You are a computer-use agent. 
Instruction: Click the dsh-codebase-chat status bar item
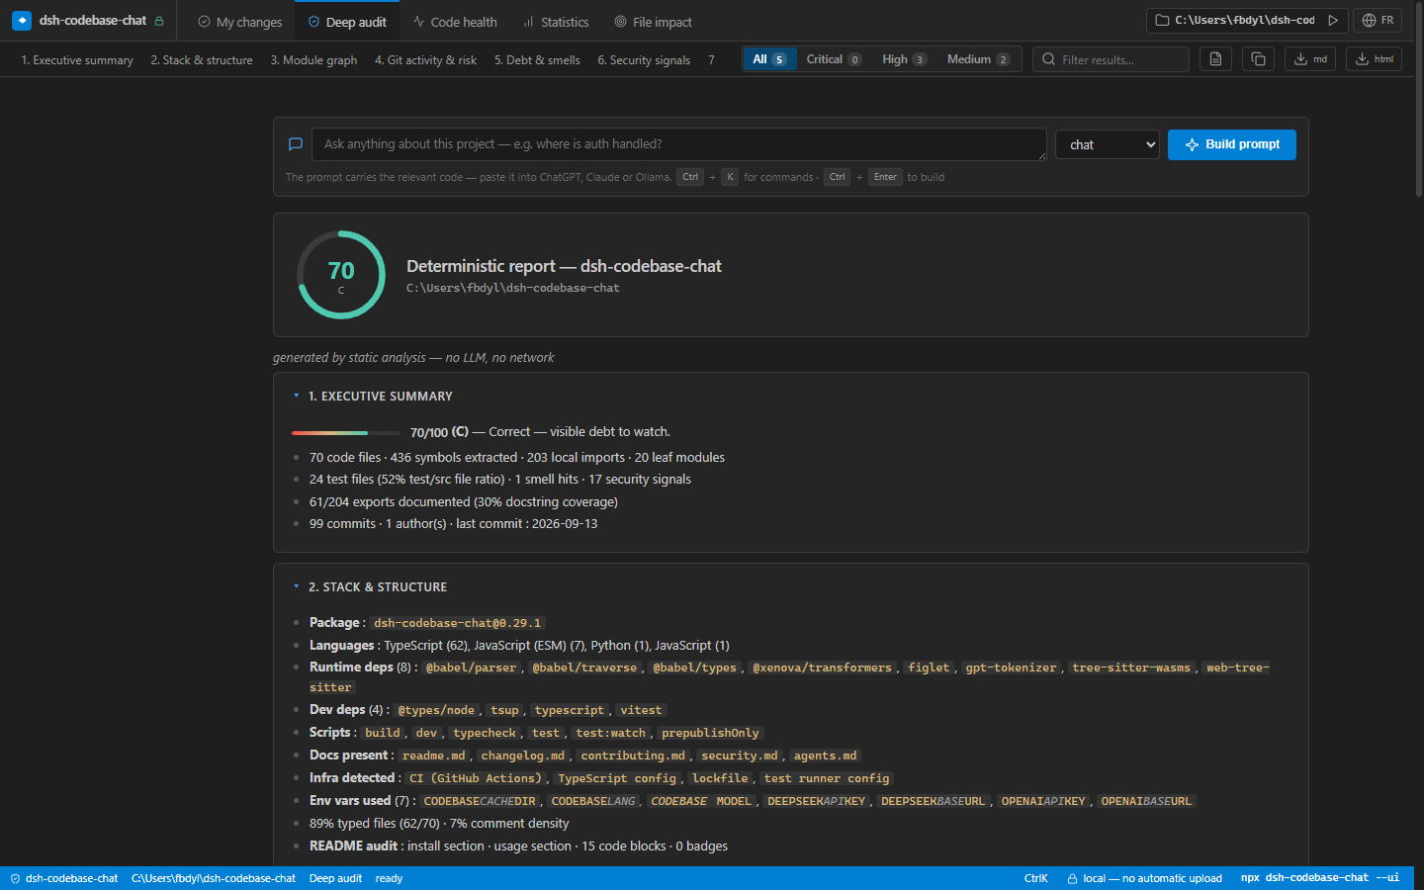(x=64, y=878)
